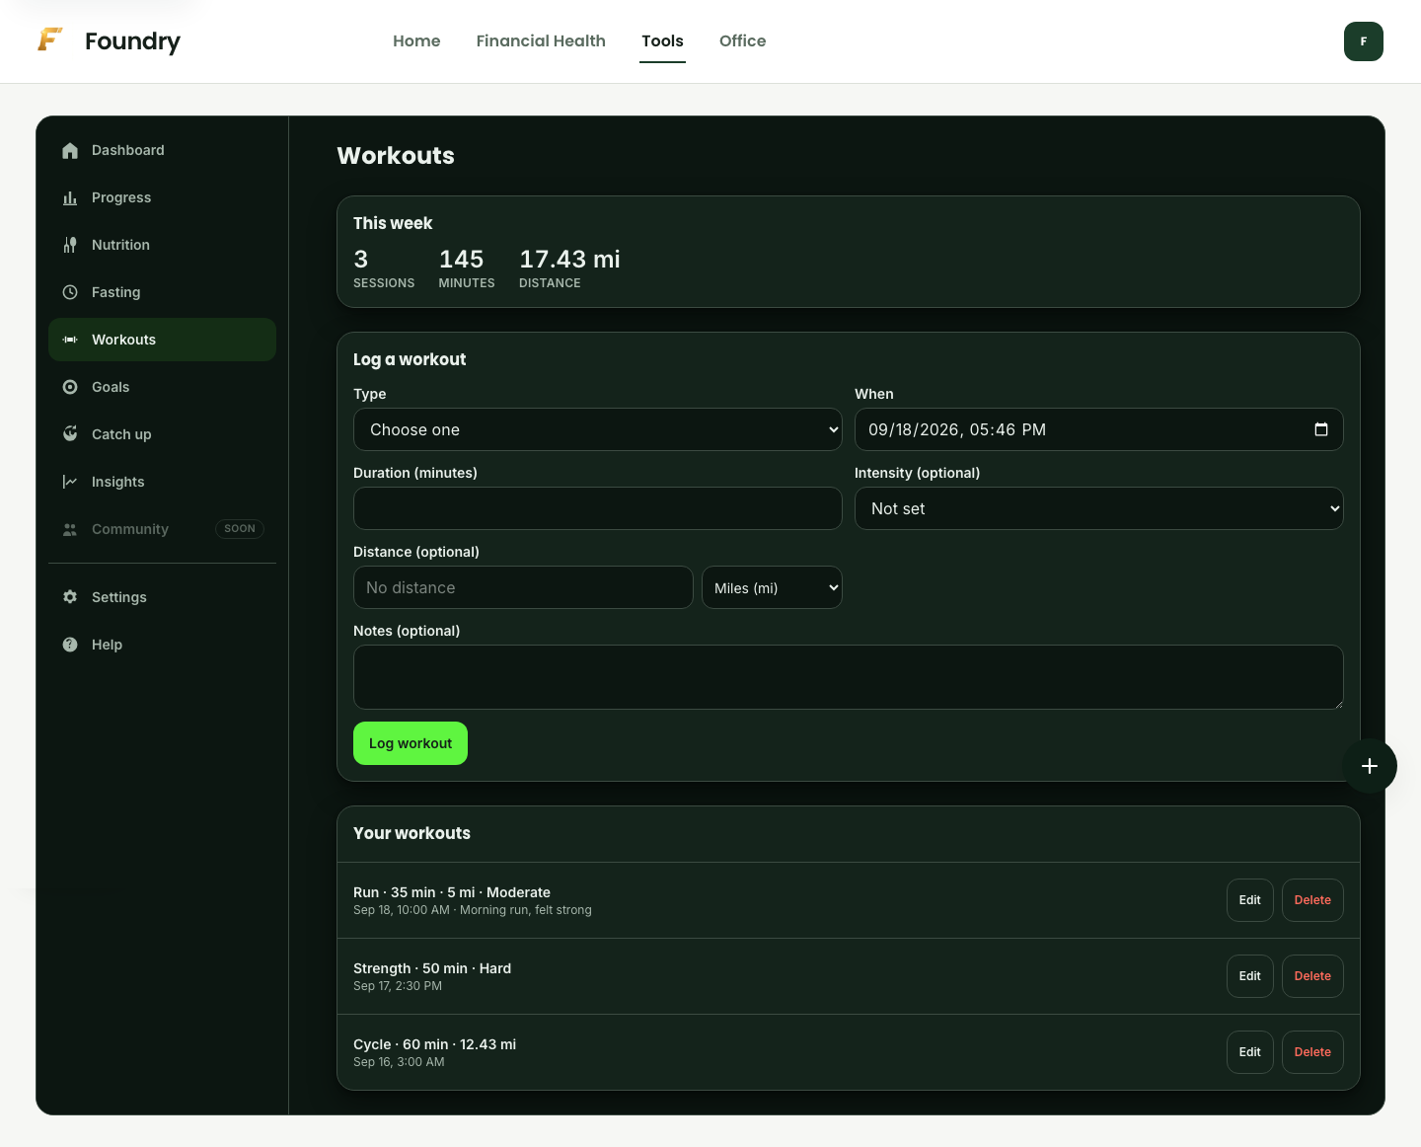Edit the Cycle 60 min workout
Viewport: 1421px width, 1147px height.
[x=1250, y=1052]
